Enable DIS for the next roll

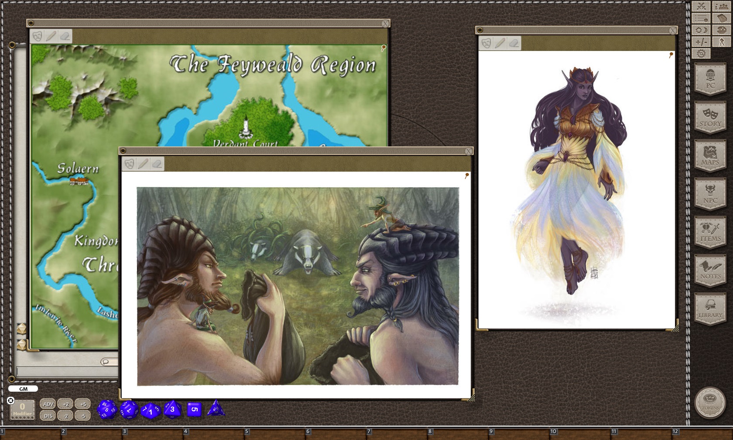click(47, 416)
